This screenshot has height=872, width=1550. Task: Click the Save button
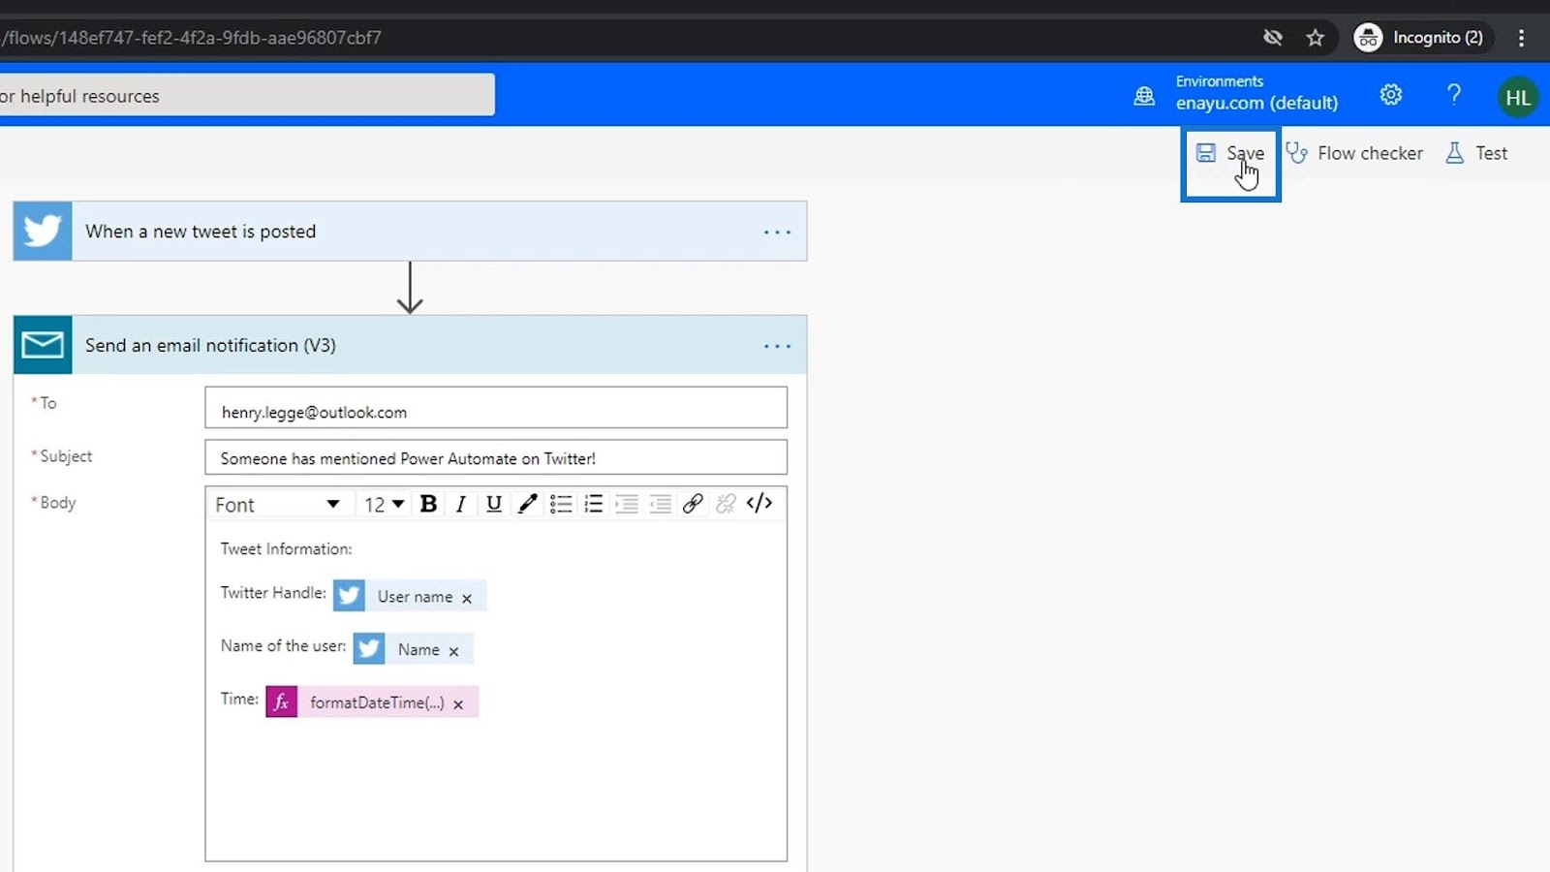coord(1230,153)
